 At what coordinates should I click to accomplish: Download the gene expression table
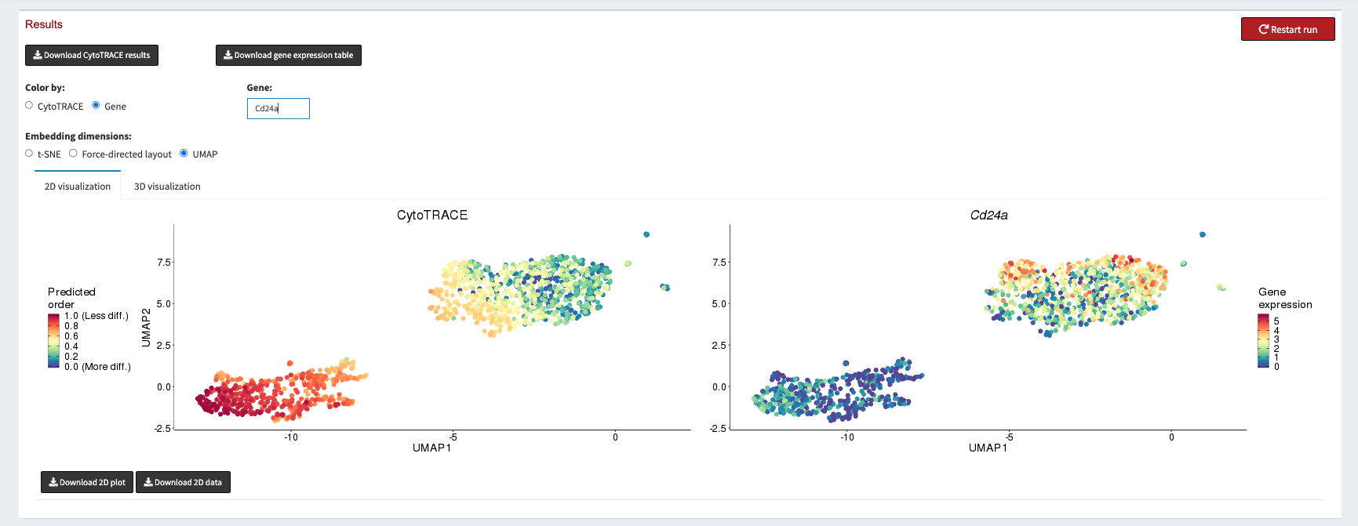[x=288, y=55]
